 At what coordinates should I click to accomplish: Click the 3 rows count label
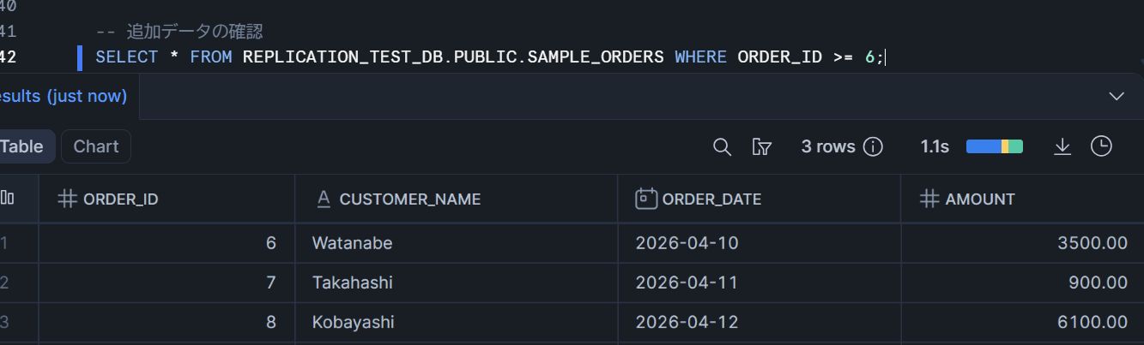827,146
